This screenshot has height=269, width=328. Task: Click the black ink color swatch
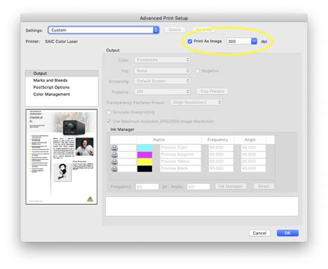(145, 169)
